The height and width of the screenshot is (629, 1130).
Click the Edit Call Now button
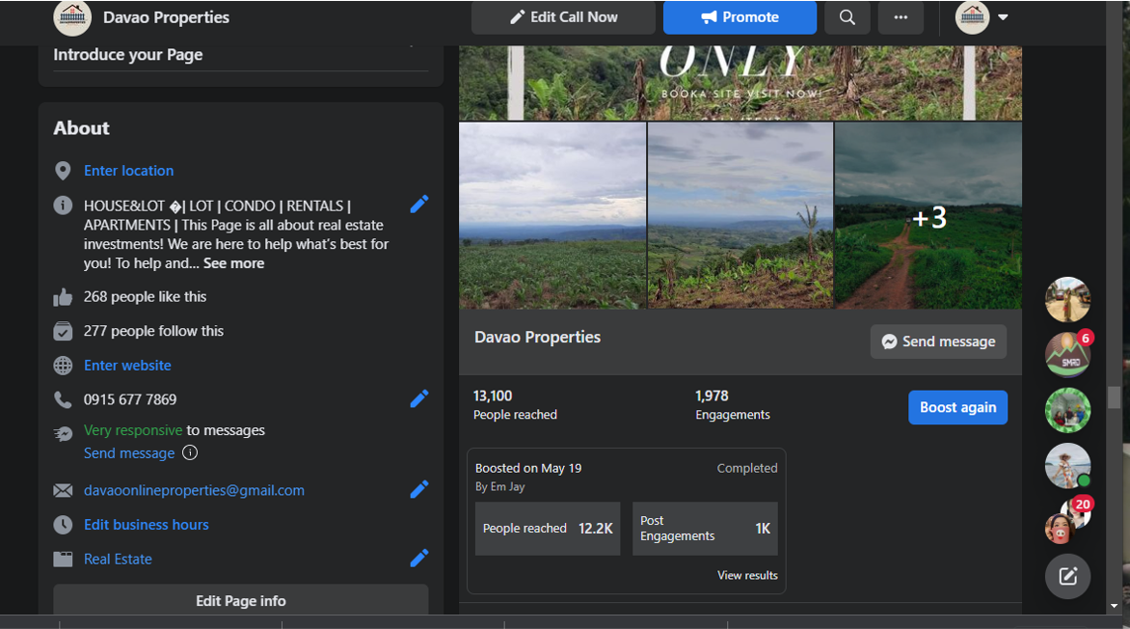(564, 17)
